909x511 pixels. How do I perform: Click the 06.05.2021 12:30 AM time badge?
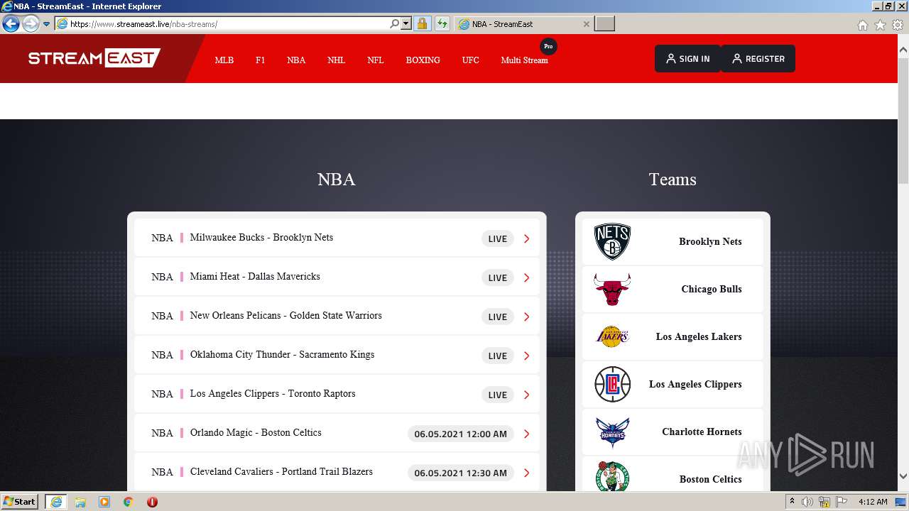click(460, 473)
